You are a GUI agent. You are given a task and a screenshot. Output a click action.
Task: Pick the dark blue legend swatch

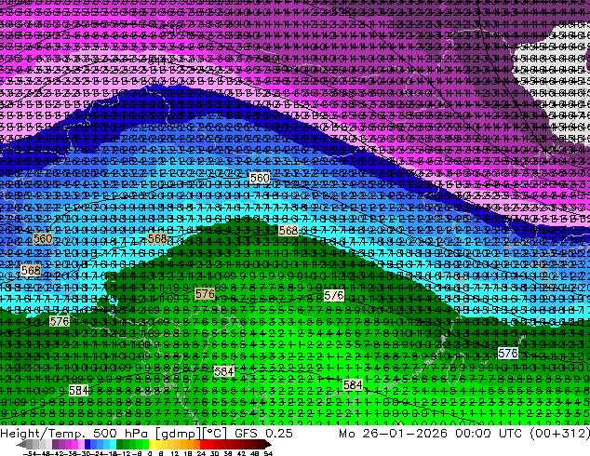(87, 444)
